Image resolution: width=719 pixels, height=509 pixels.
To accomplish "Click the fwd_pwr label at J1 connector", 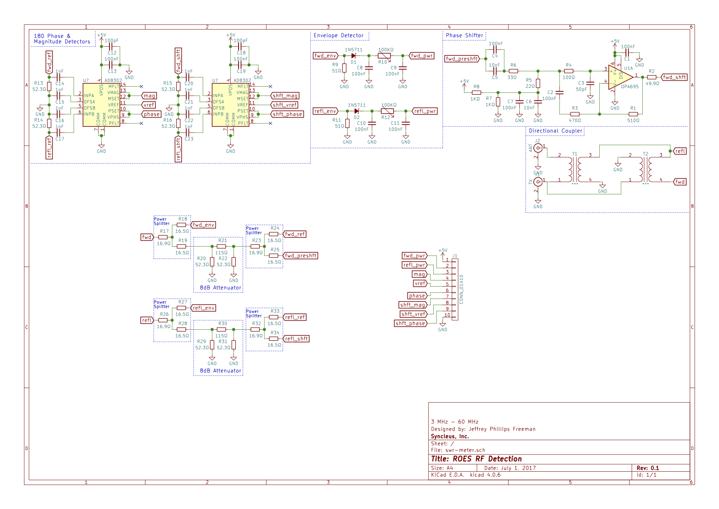I will (x=415, y=256).
